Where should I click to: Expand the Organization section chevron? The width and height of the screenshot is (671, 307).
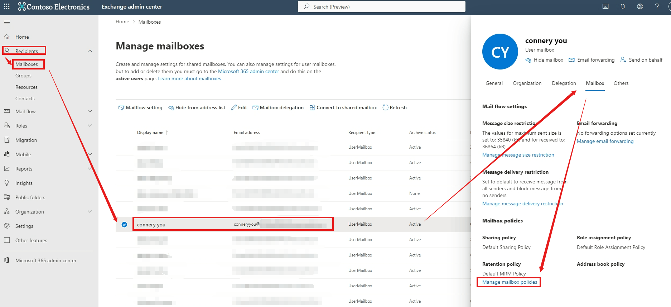point(90,212)
